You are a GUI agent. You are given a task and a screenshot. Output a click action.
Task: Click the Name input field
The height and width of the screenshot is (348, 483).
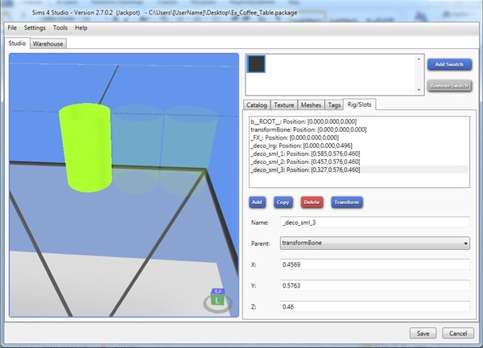pos(374,222)
